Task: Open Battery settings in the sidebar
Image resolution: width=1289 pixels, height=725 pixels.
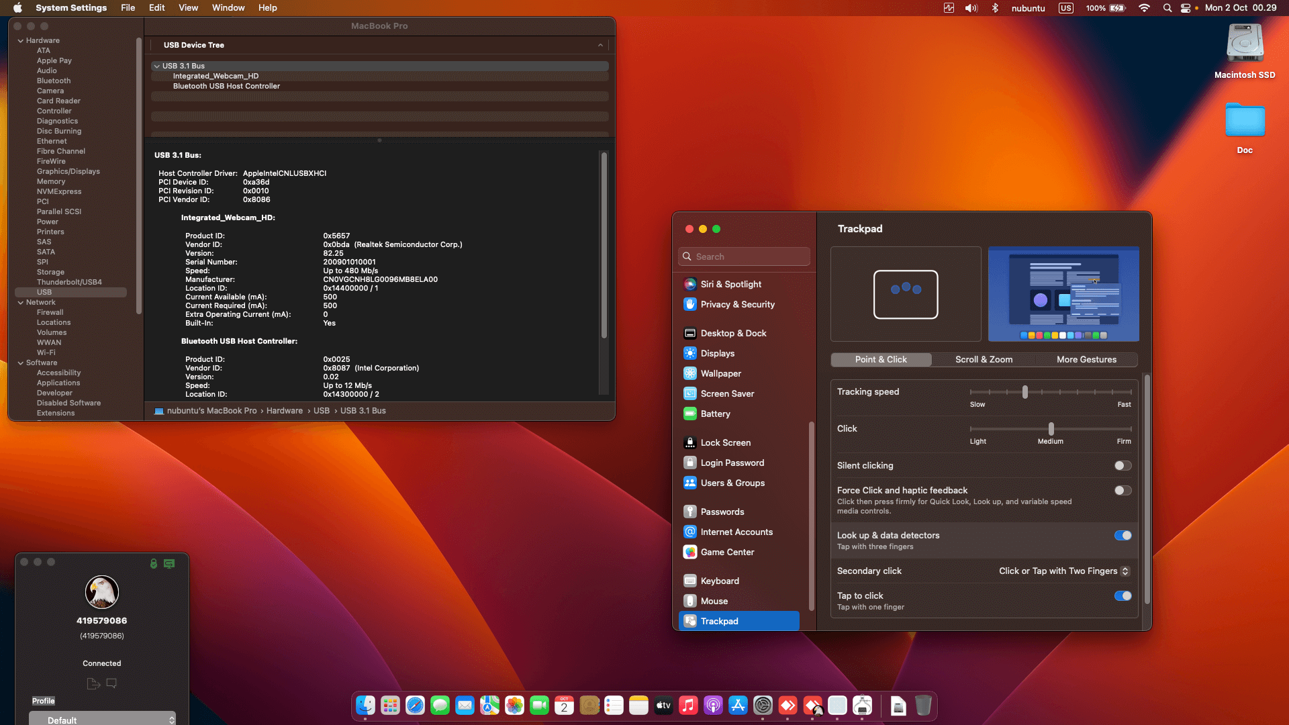Action: point(714,414)
